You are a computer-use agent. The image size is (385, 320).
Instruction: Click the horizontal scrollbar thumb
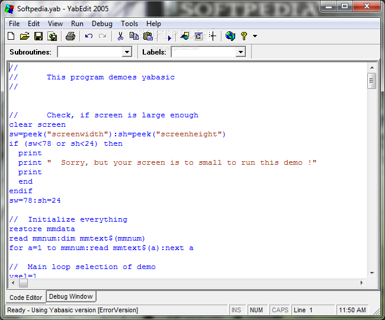pos(23,283)
